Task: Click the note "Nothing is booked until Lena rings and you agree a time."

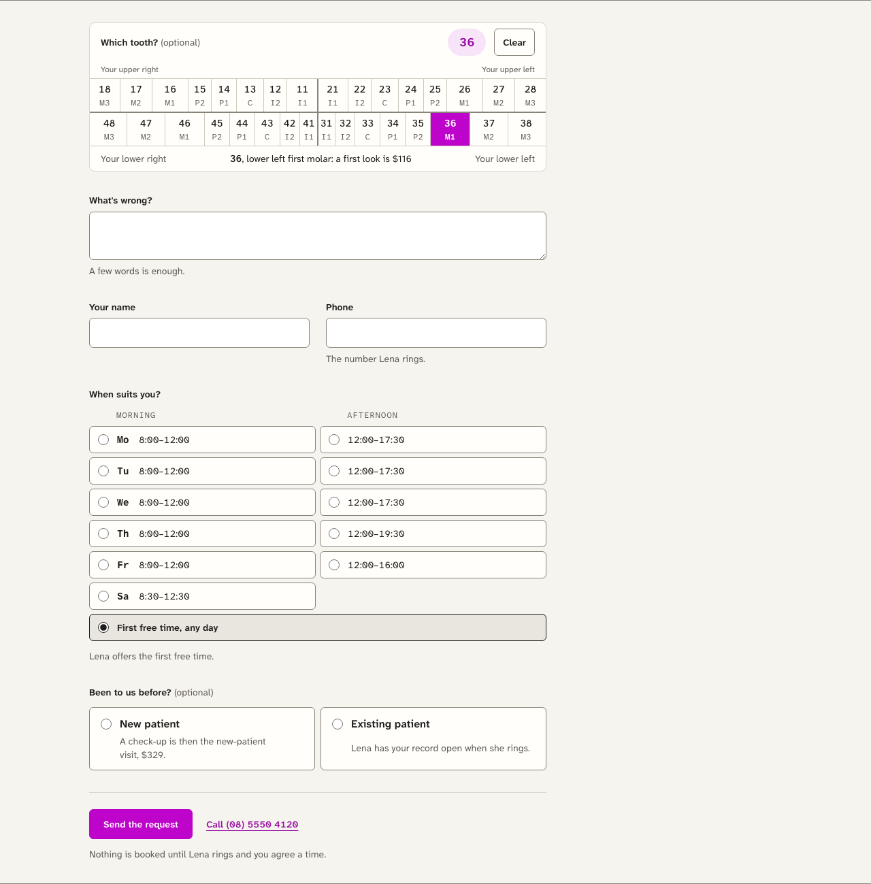Action: coord(208,854)
